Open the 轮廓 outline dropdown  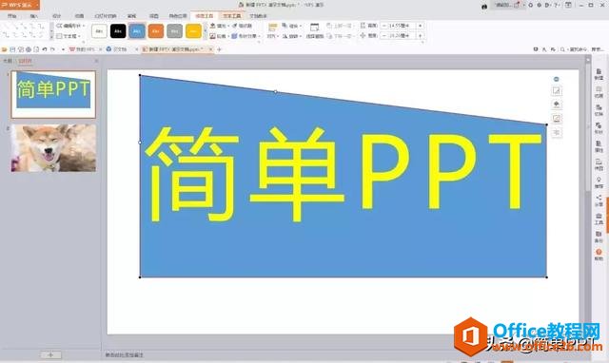coord(220,36)
